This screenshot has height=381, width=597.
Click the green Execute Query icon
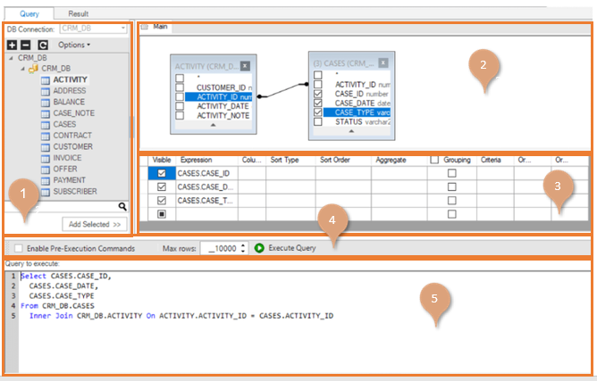pyautogui.click(x=260, y=246)
